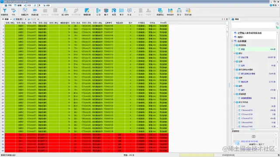Click the save with floppy disk icon
The width and height of the screenshot is (280, 157).
[x=170, y=12]
